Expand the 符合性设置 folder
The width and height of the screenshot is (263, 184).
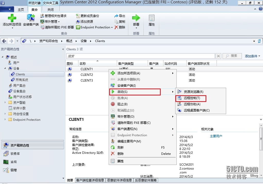click(5, 114)
